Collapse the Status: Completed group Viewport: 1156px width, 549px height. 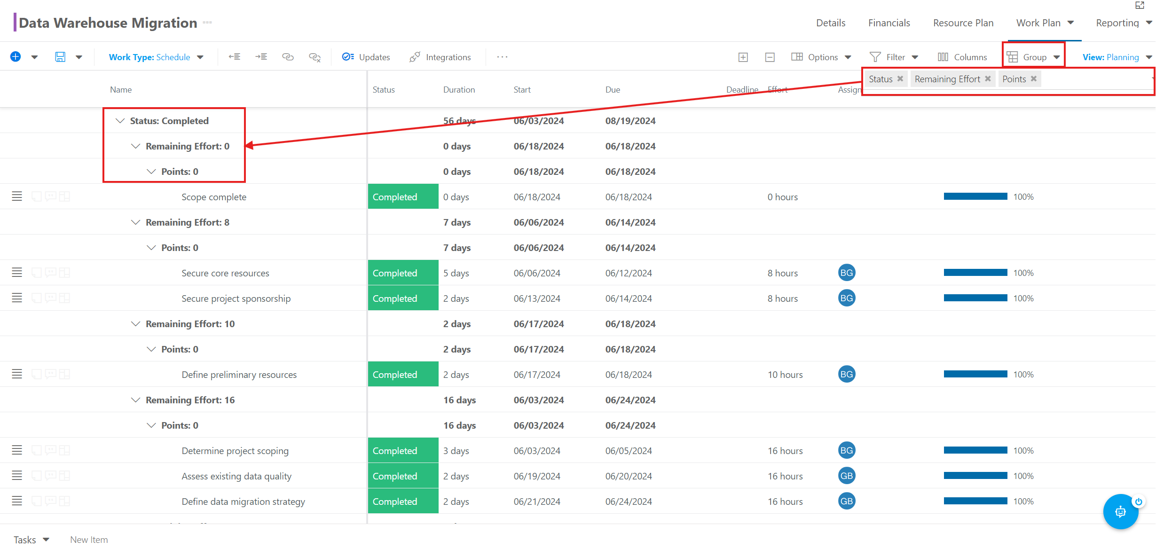point(120,121)
